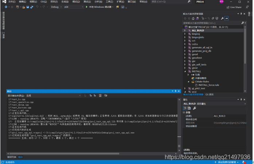Viewport: 254px width, 164px height.
Task: Collapse the CMake Rules folder
Action: (188, 82)
